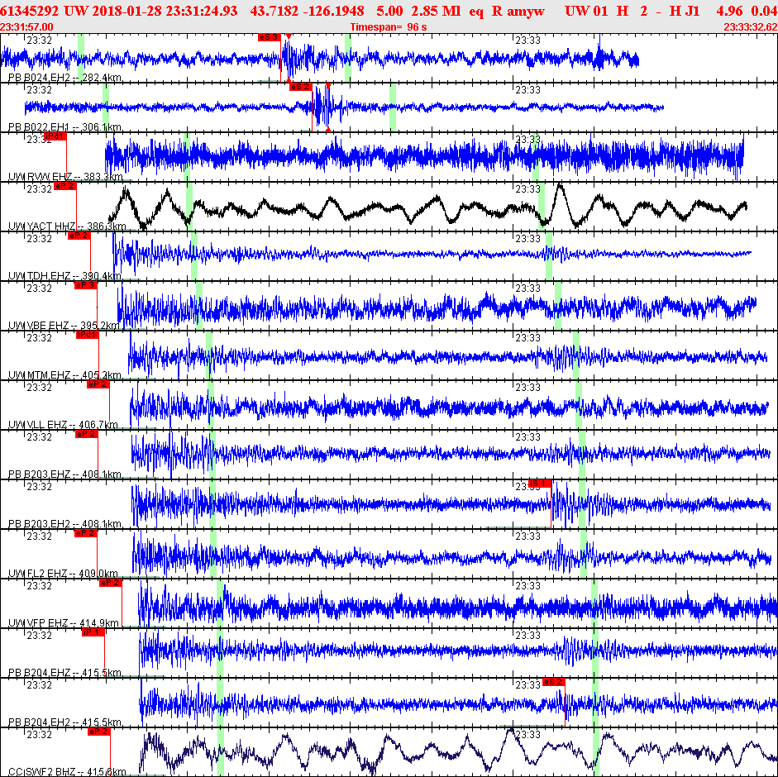Select station label UW VBE EHZ 395.2km
The width and height of the screenshot is (778, 777).
tap(64, 326)
